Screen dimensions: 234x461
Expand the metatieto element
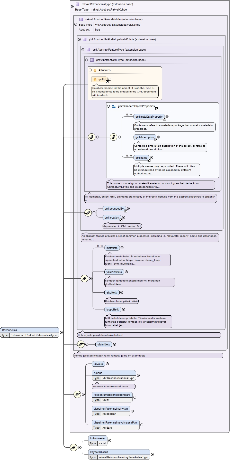click(x=122, y=248)
